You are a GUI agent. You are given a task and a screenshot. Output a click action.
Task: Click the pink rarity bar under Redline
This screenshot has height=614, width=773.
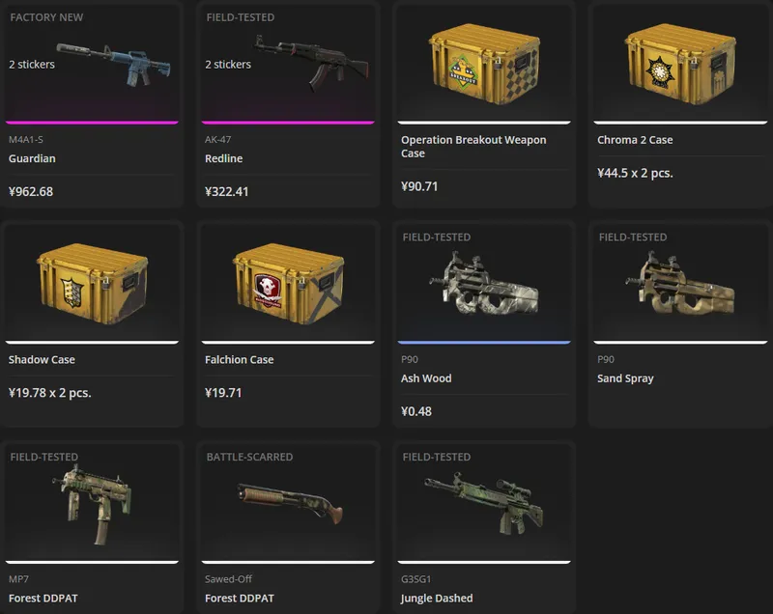coord(288,122)
